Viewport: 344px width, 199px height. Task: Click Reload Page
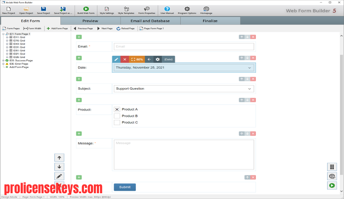126,28
